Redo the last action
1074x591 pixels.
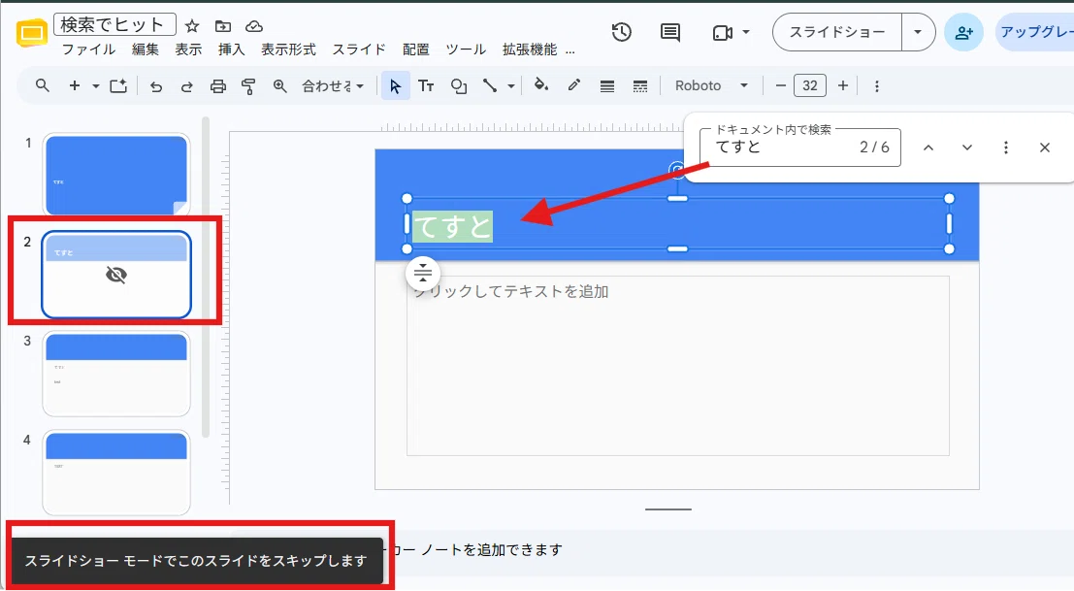(x=186, y=86)
